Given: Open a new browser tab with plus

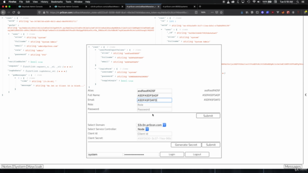Looking at the screenshot, I should pos(200,6).
